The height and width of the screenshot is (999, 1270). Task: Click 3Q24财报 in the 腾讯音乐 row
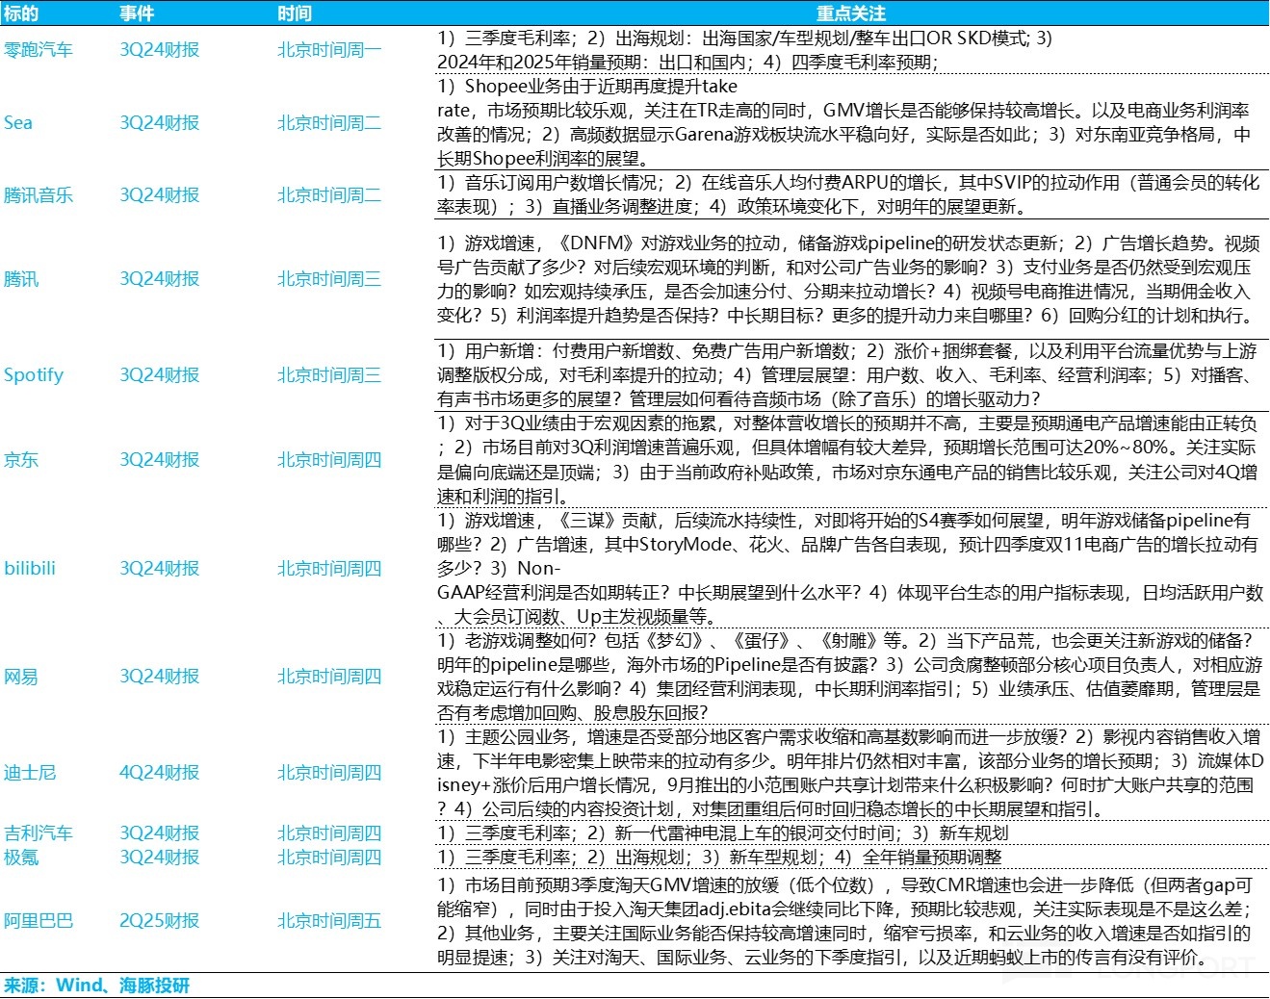click(x=160, y=195)
